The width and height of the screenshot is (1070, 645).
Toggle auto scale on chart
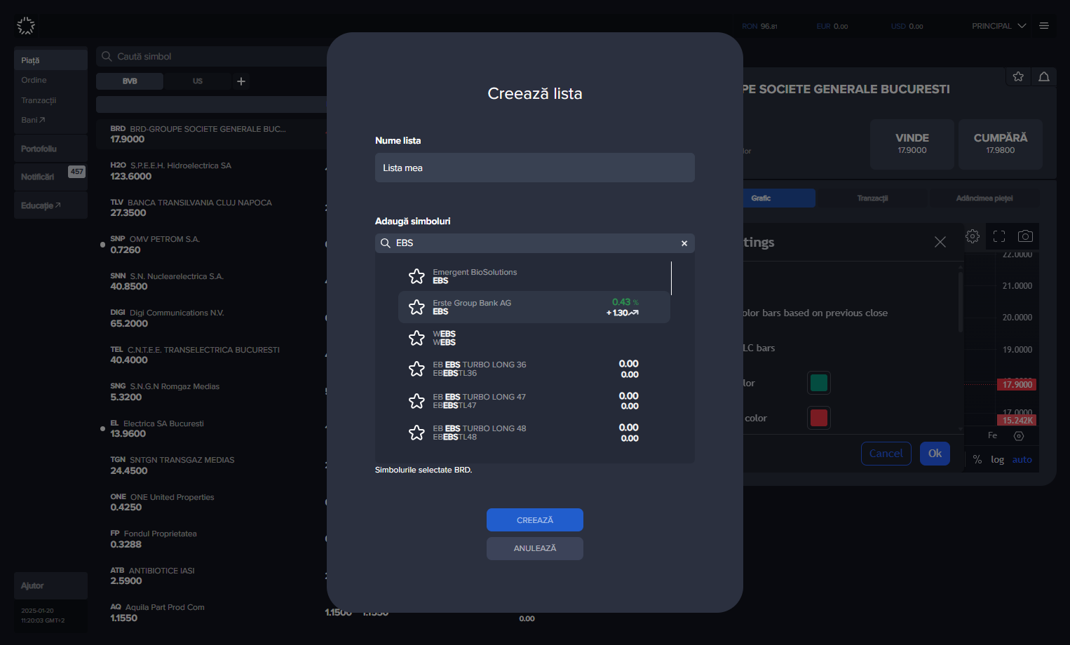coord(1022,460)
